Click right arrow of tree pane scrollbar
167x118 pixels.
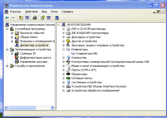pos(52,108)
